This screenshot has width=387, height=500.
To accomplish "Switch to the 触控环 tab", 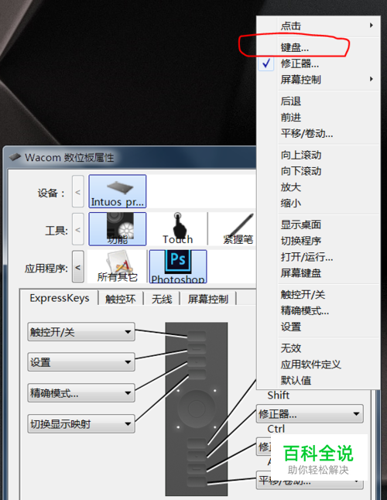I will pyautogui.click(x=121, y=299).
